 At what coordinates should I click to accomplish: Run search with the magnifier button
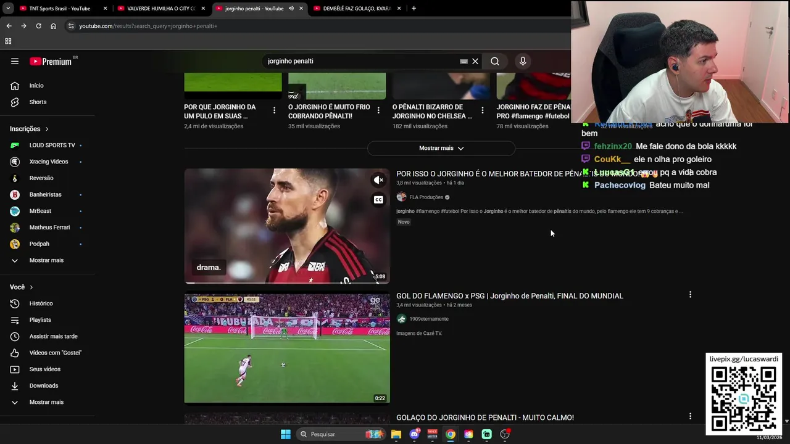495,61
